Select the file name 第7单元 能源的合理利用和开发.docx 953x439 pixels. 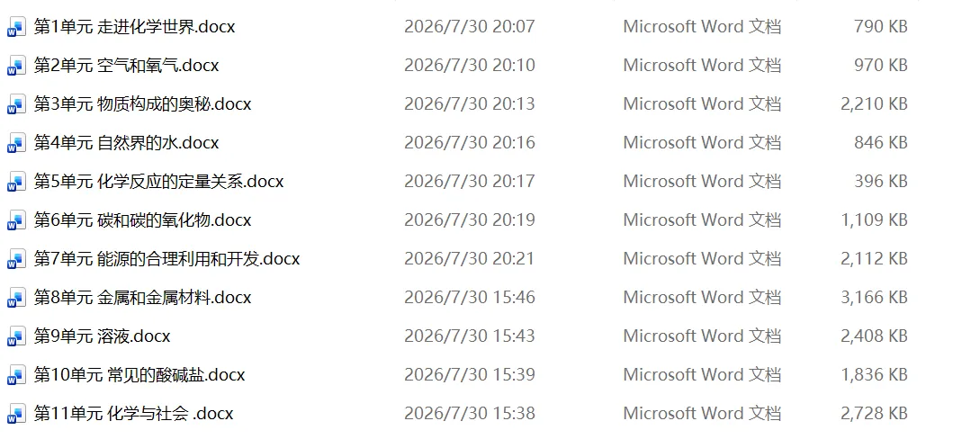[167, 259]
